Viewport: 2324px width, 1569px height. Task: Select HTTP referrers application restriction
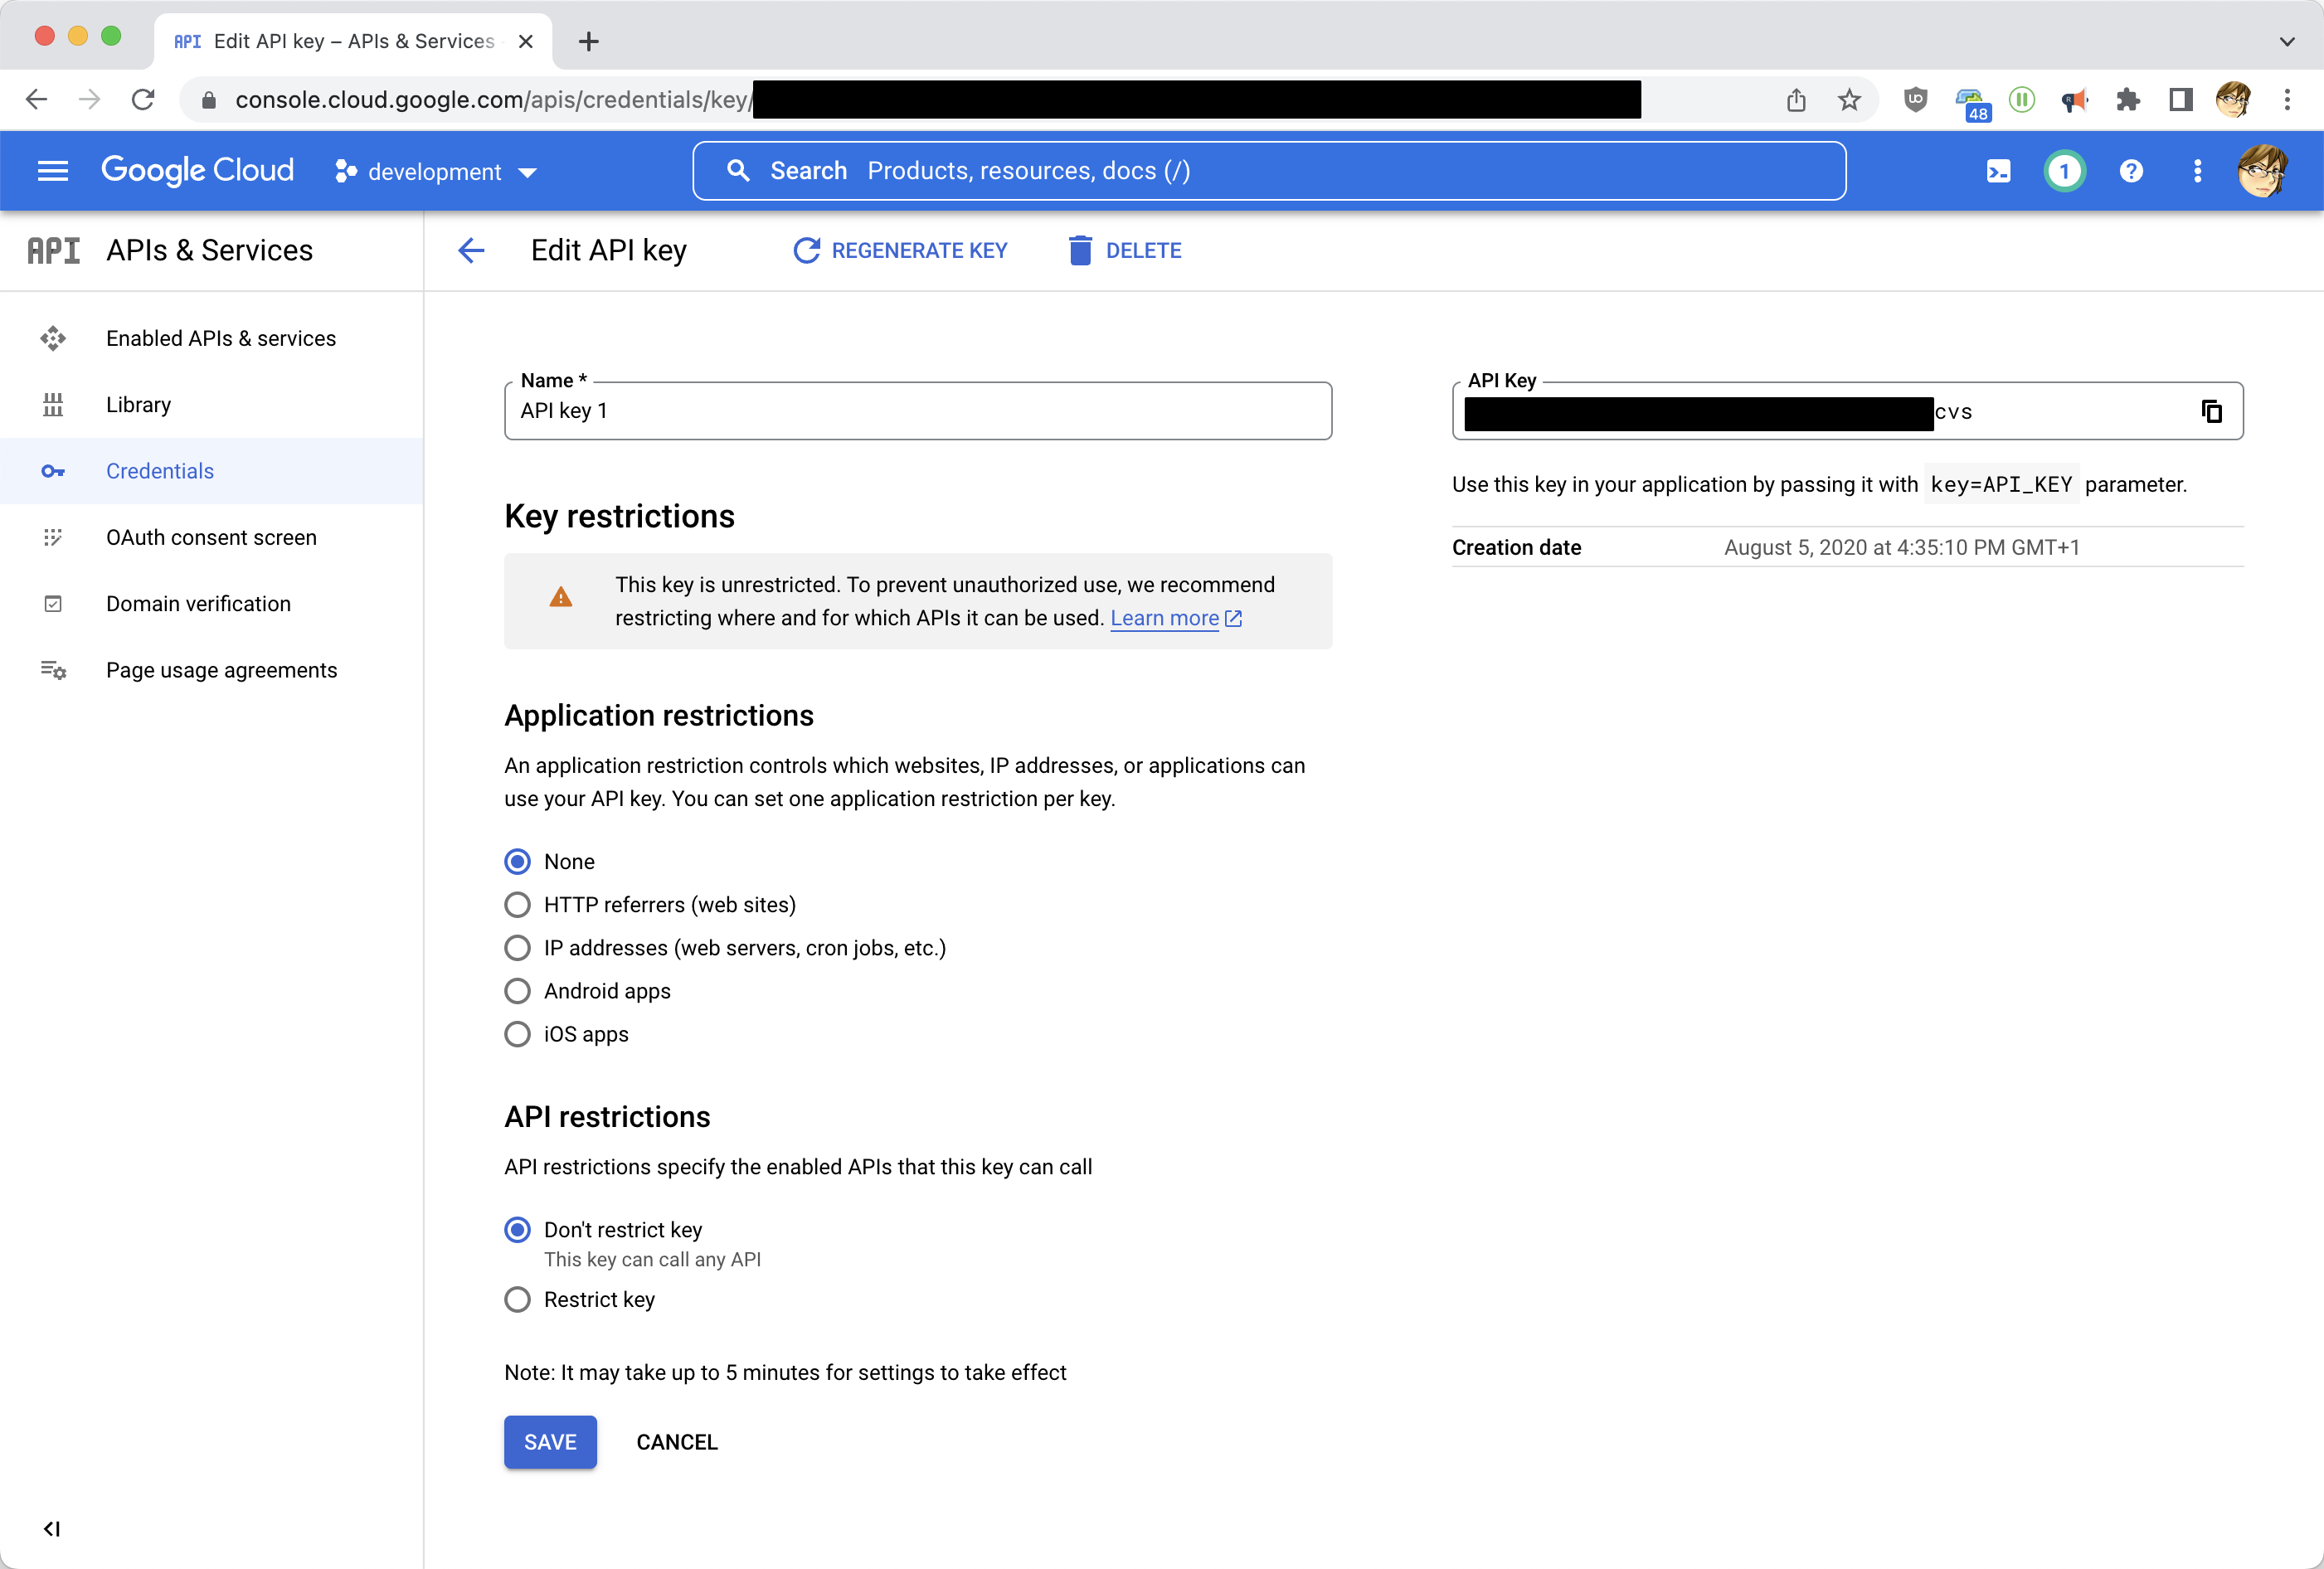pos(517,905)
